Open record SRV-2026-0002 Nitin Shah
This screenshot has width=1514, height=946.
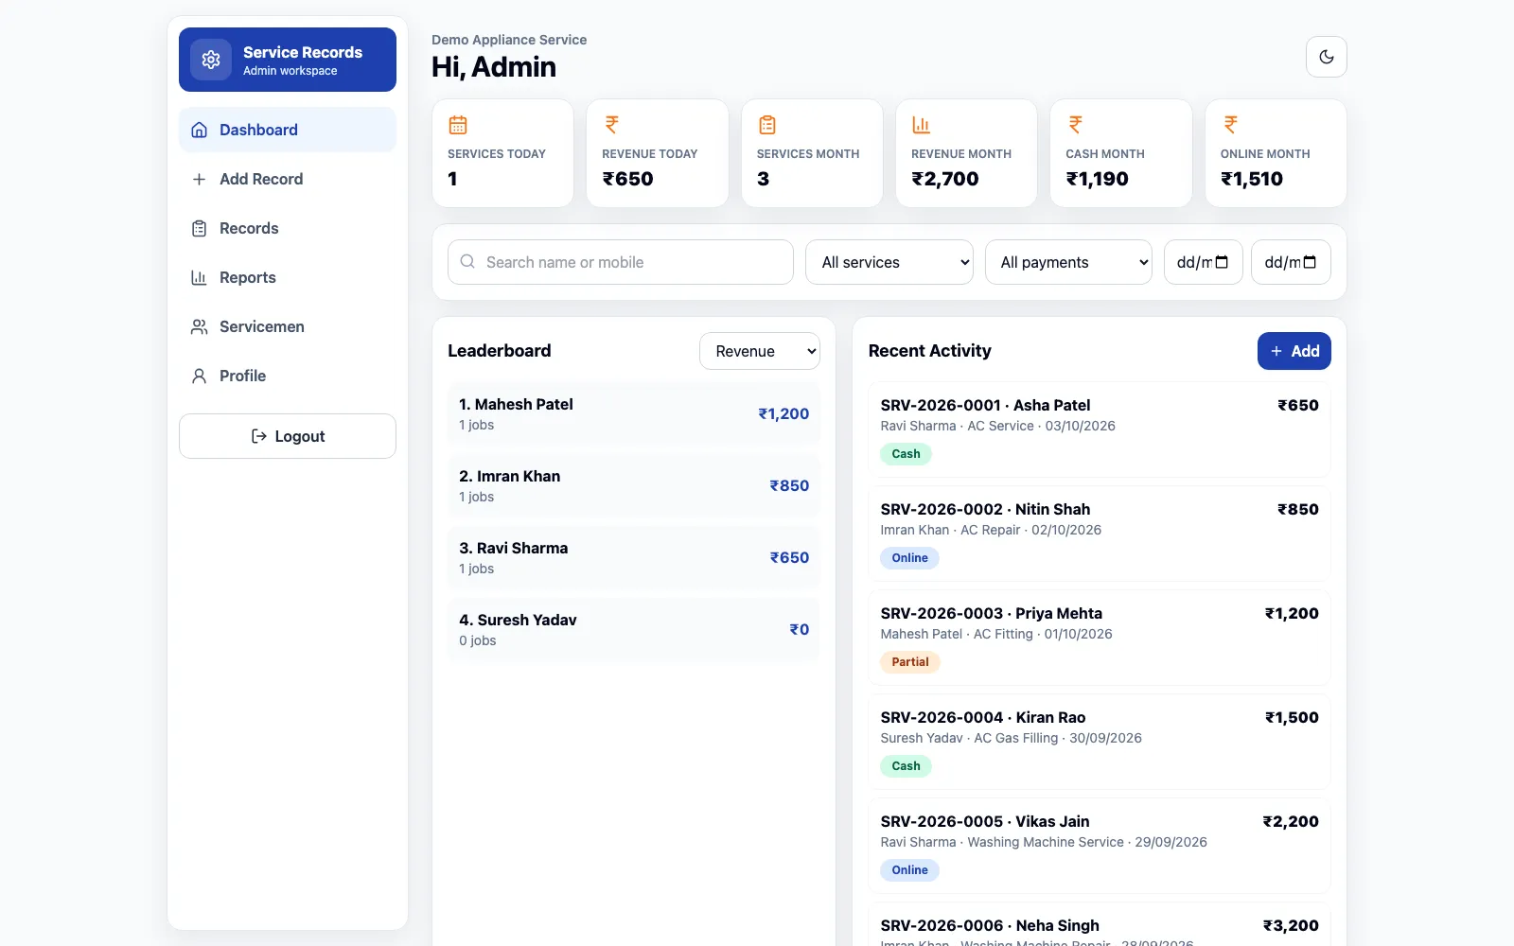click(1100, 534)
